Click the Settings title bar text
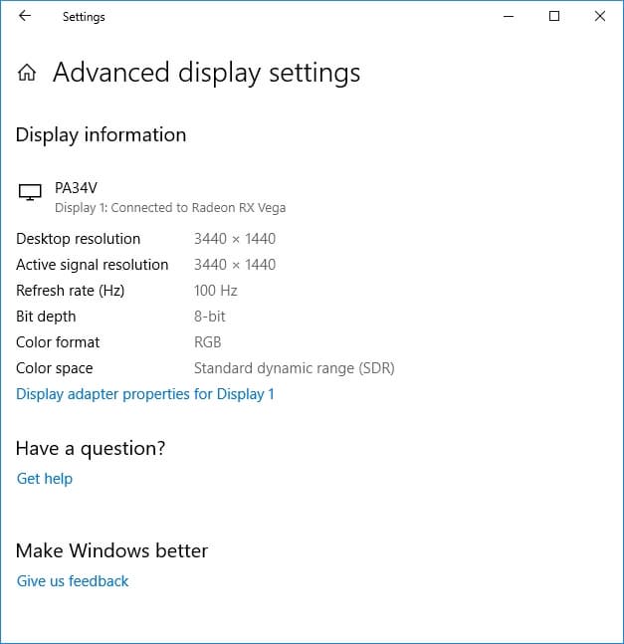624x644 pixels. (84, 17)
